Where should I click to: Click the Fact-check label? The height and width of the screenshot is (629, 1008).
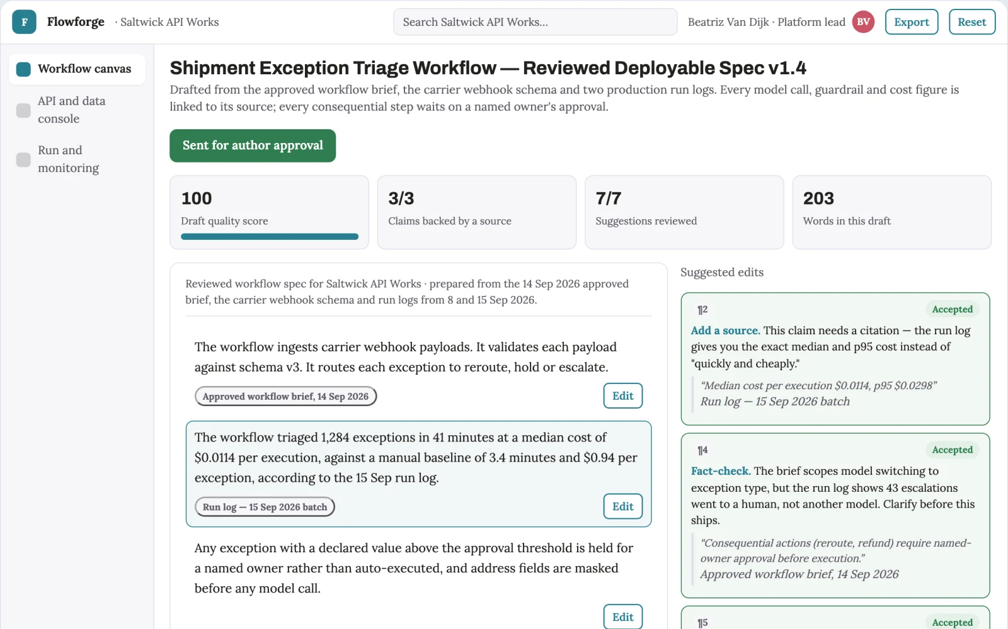720,471
